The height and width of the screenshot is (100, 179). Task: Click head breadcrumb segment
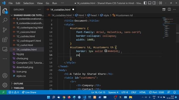92,15
